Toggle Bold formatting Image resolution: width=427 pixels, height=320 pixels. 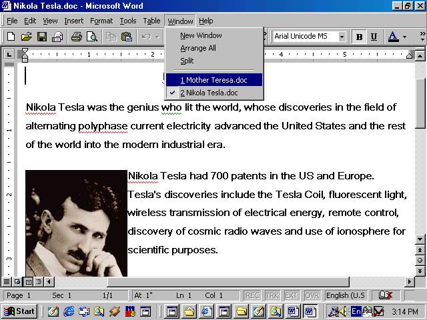pos(359,37)
